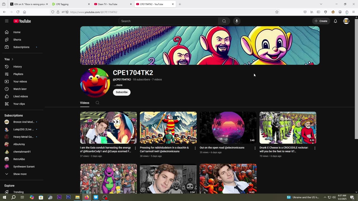Image resolution: width=358 pixels, height=201 pixels.
Task: Open Extensions puzzle icon
Action: (347, 12)
